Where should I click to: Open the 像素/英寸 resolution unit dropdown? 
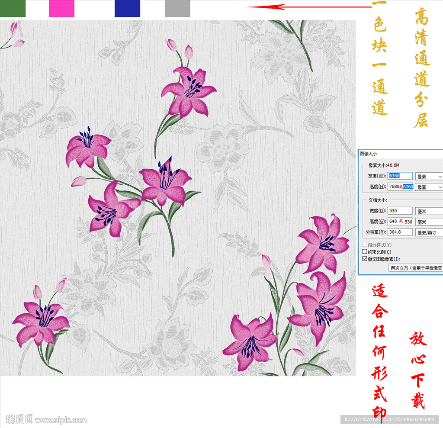(x=429, y=232)
